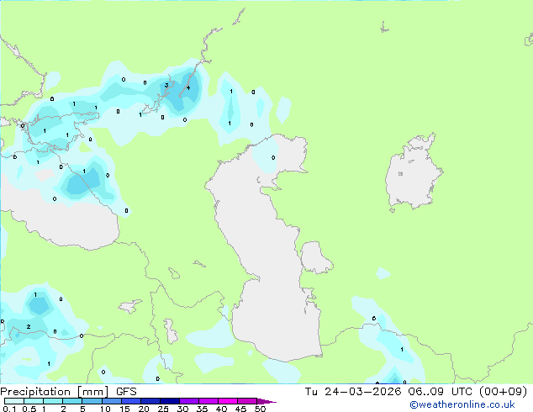Image resolution: width=533 pixels, height=412 pixels.
Task: Pick the 20–25 mm legend color box
Action: point(150,401)
